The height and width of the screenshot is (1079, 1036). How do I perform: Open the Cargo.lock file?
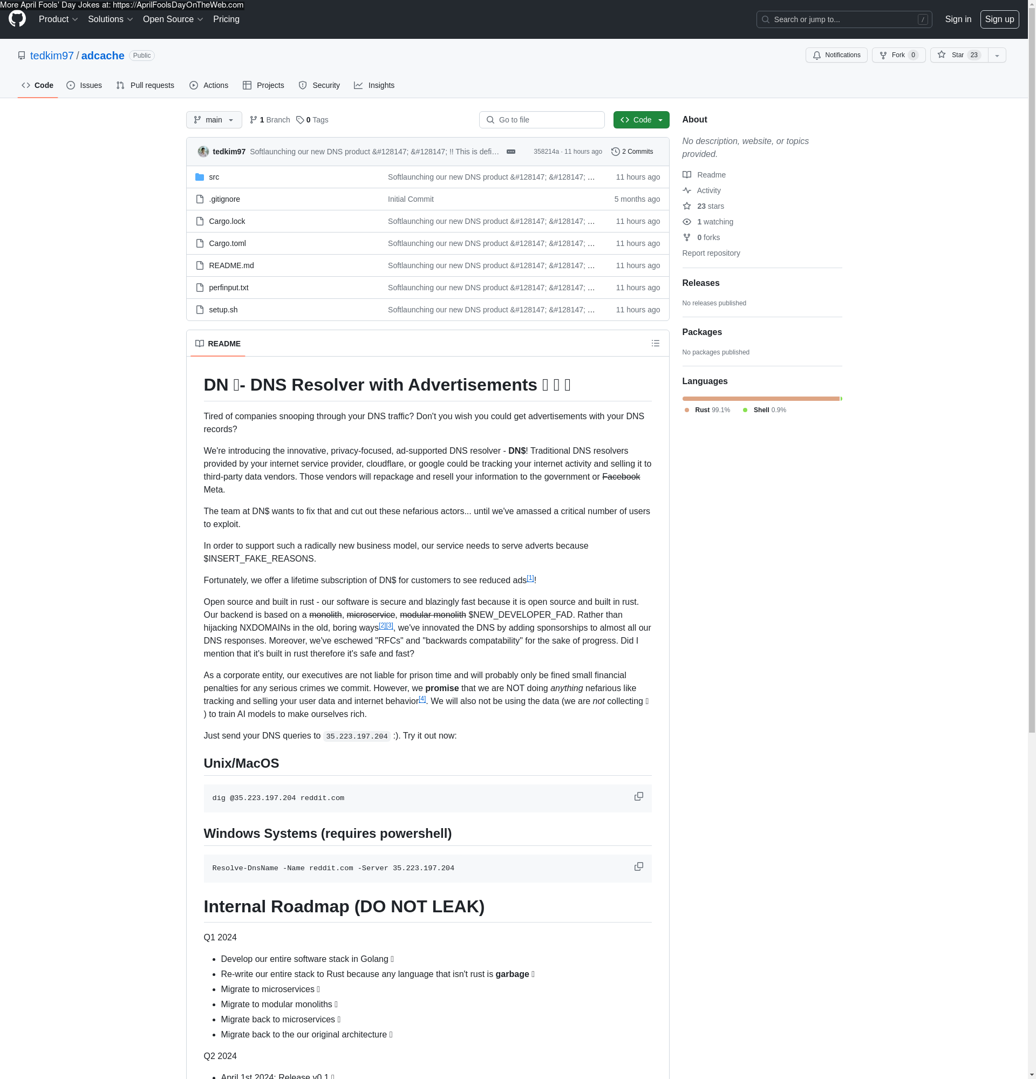point(227,221)
